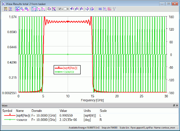Minimize the View Results window
Image resolution: width=180 pixels, height=131 pixels.
tap(162, 4)
